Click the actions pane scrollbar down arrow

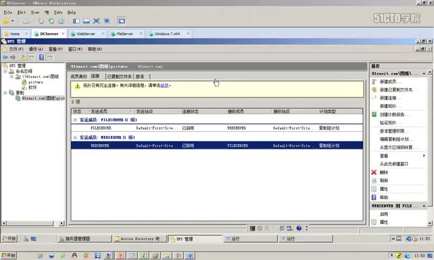point(430,223)
